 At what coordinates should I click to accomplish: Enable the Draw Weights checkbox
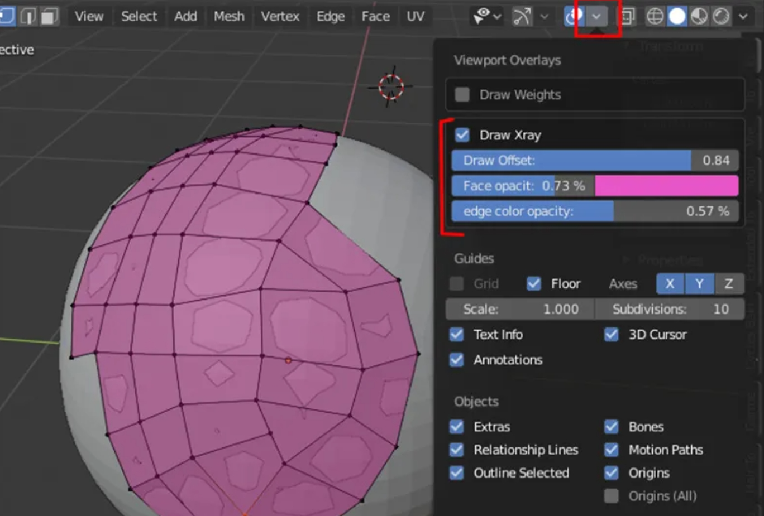[x=462, y=95]
